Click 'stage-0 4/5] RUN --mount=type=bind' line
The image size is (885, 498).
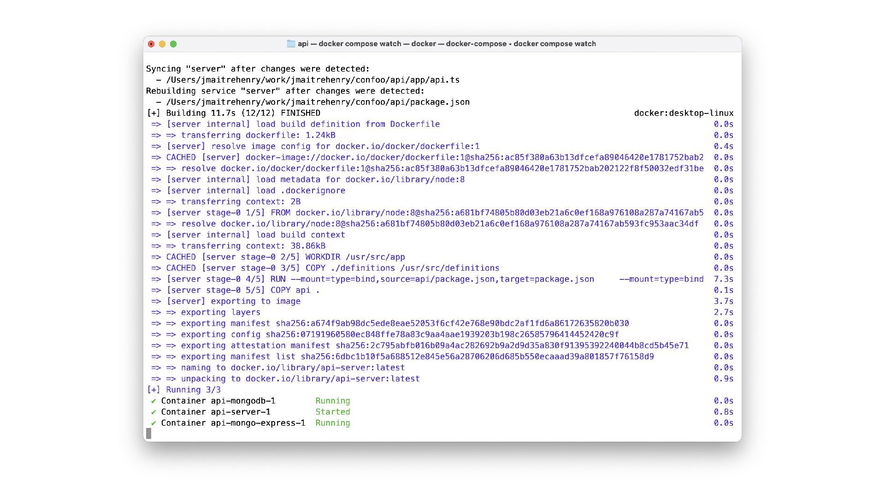(427, 279)
